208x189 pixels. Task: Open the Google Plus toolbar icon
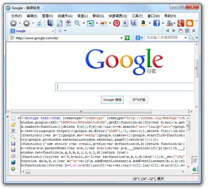(181, 23)
